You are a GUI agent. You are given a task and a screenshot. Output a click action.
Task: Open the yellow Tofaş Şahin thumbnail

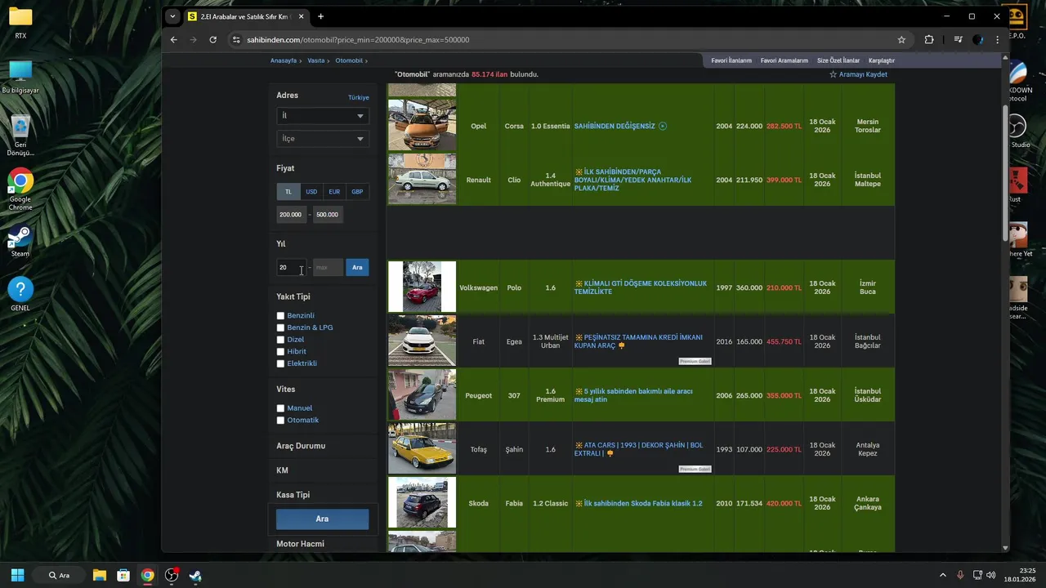pyautogui.click(x=422, y=449)
